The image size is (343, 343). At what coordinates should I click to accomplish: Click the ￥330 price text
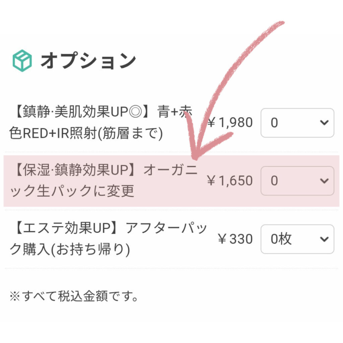(235, 239)
